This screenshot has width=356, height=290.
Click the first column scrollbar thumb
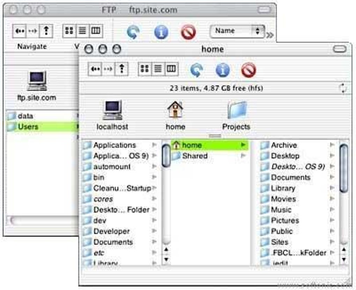click(166, 156)
